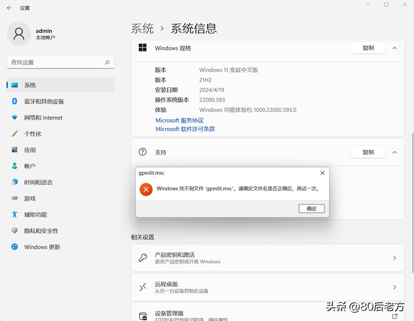Select 个性化 in the sidebar
Image resolution: width=414 pixels, height=321 pixels.
click(x=61, y=134)
